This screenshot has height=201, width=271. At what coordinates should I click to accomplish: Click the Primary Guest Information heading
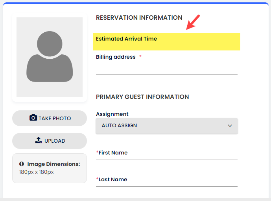(142, 97)
